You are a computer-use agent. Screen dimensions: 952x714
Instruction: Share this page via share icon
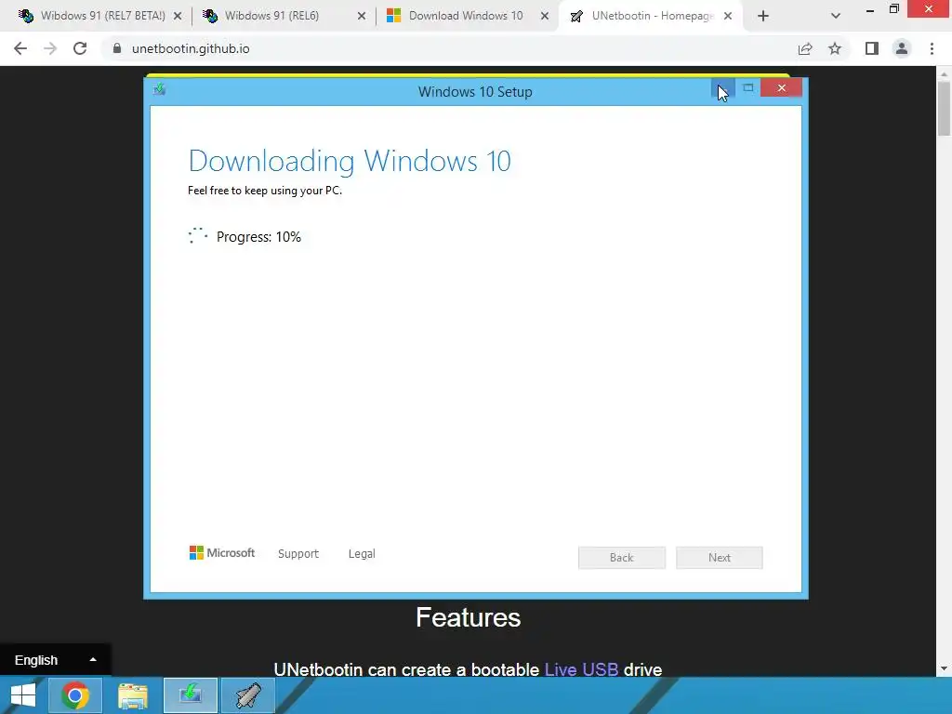805,48
